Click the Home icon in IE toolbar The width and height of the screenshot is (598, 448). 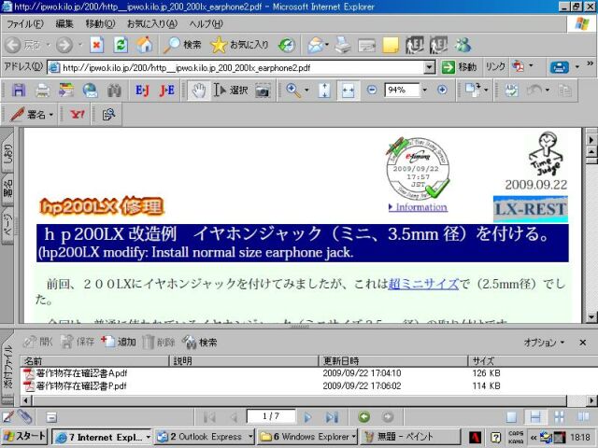(x=145, y=44)
